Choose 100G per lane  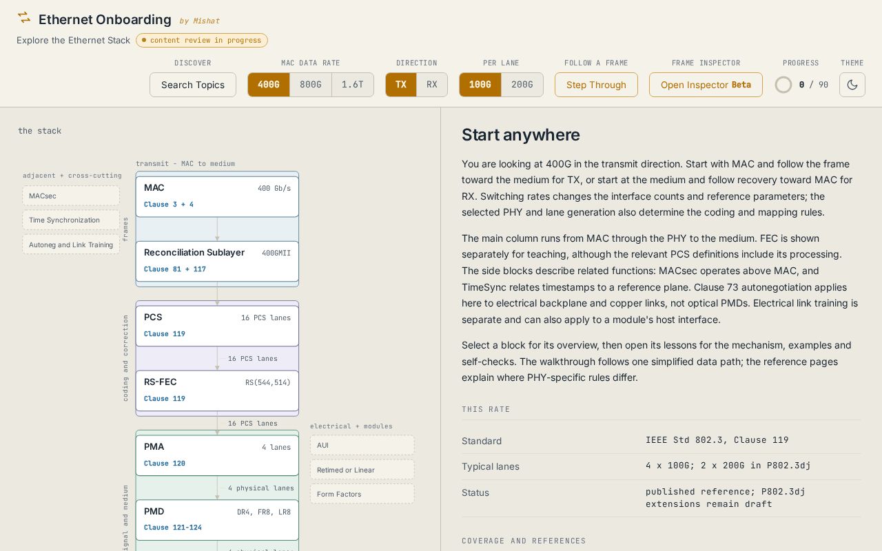pyautogui.click(x=480, y=85)
